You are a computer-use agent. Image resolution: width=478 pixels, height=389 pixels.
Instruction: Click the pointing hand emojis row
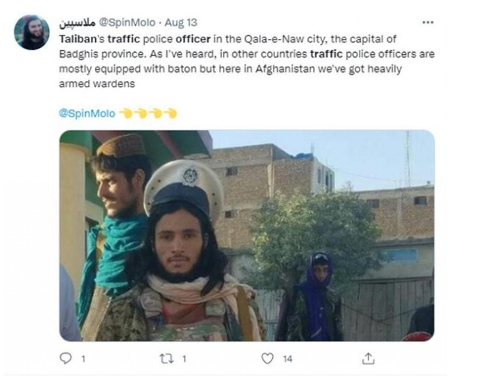[148, 113]
